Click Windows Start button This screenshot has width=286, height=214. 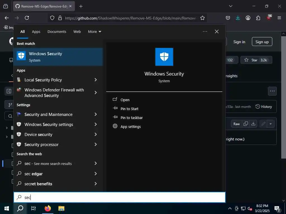point(7,208)
